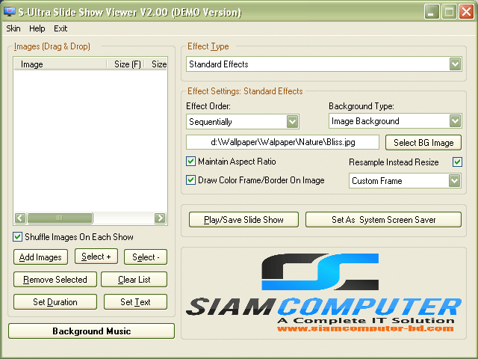This screenshot has height=359, width=478.
Task: Click Play/Save Slide Show button
Action: 243,220
